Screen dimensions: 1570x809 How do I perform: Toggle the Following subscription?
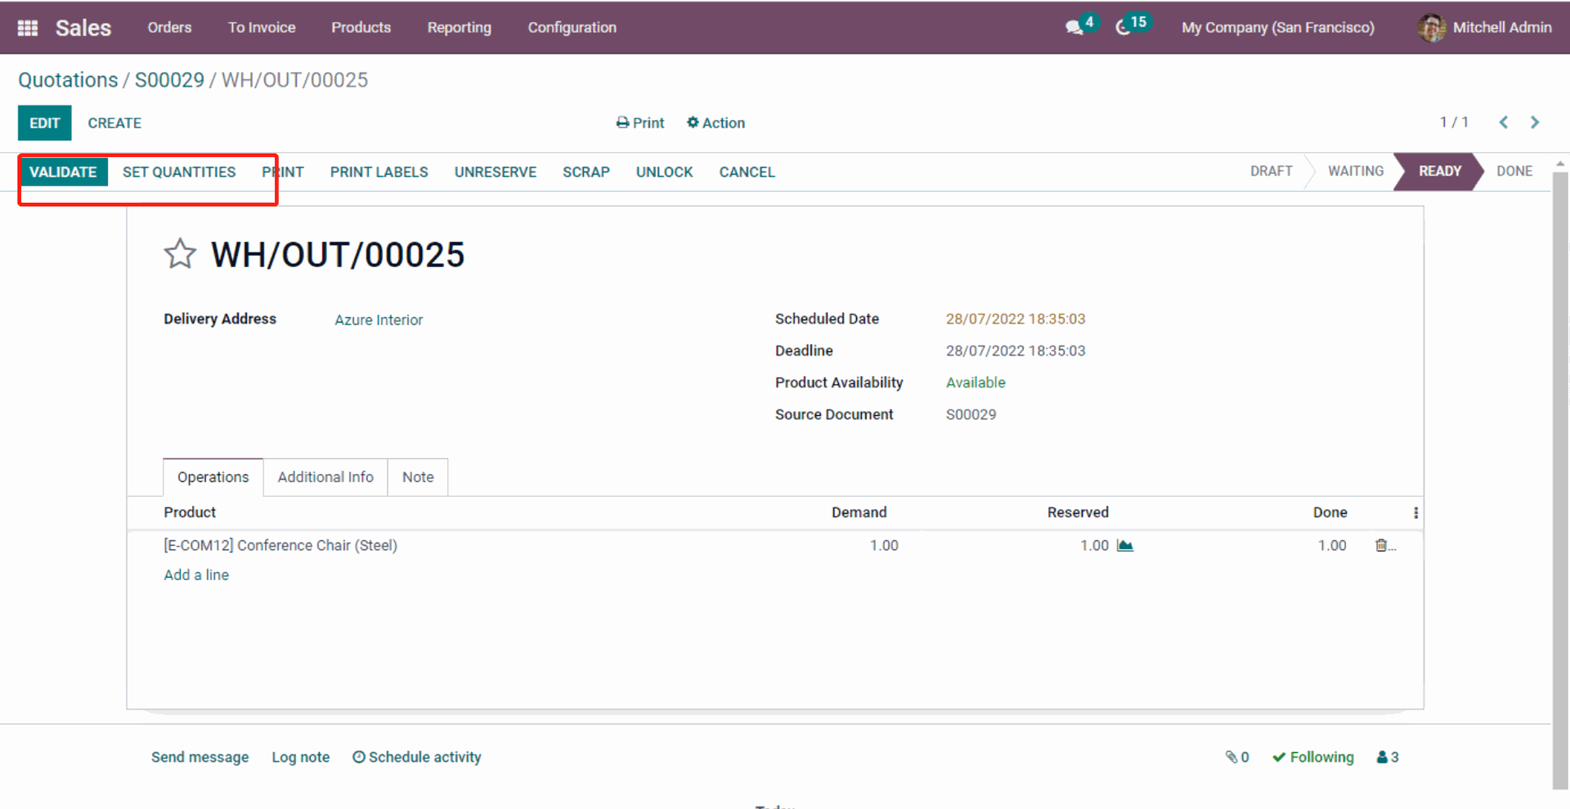[x=1313, y=758]
